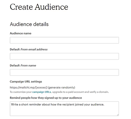Click the Campaign URL settings label
The width and height of the screenshot is (131, 119).
(26, 82)
